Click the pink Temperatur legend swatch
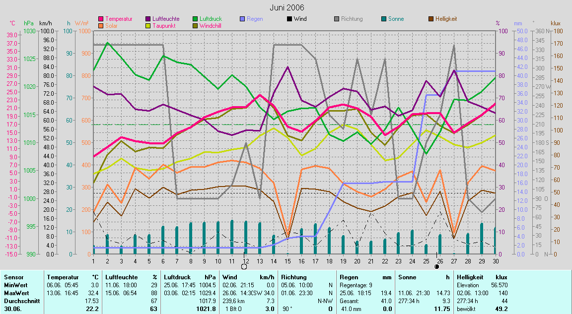 pyautogui.click(x=101, y=19)
